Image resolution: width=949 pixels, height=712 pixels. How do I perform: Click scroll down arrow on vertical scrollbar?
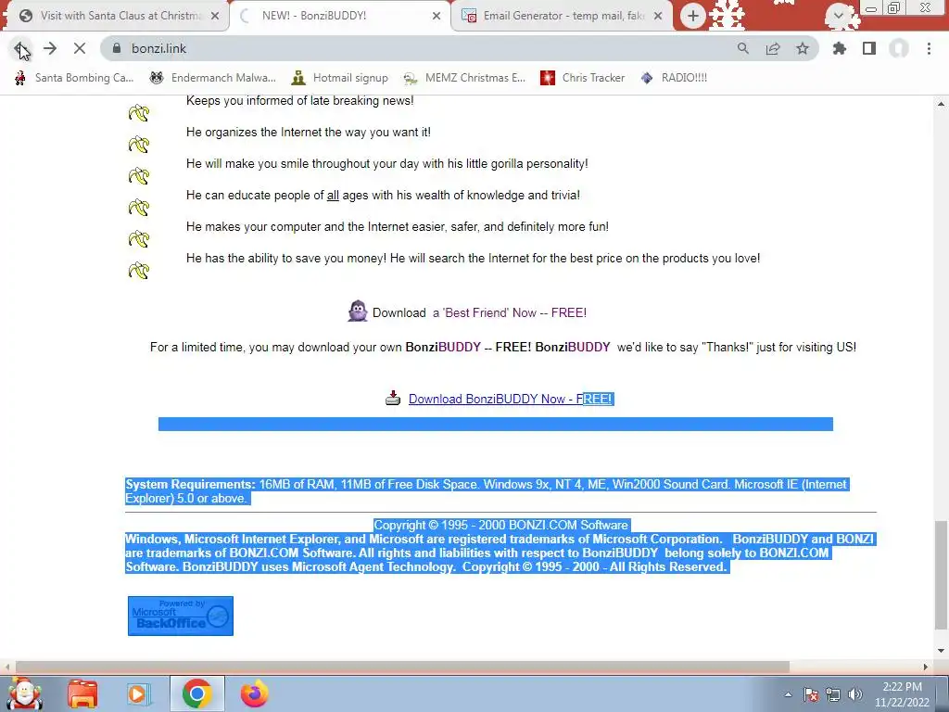point(941,651)
